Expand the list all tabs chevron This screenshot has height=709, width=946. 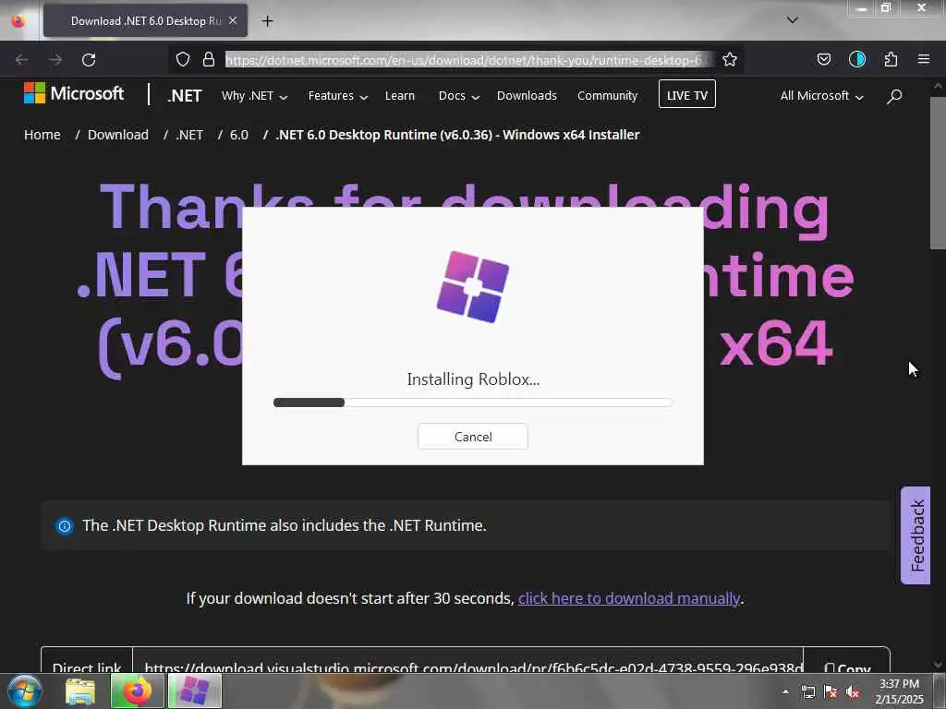(x=792, y=20)
